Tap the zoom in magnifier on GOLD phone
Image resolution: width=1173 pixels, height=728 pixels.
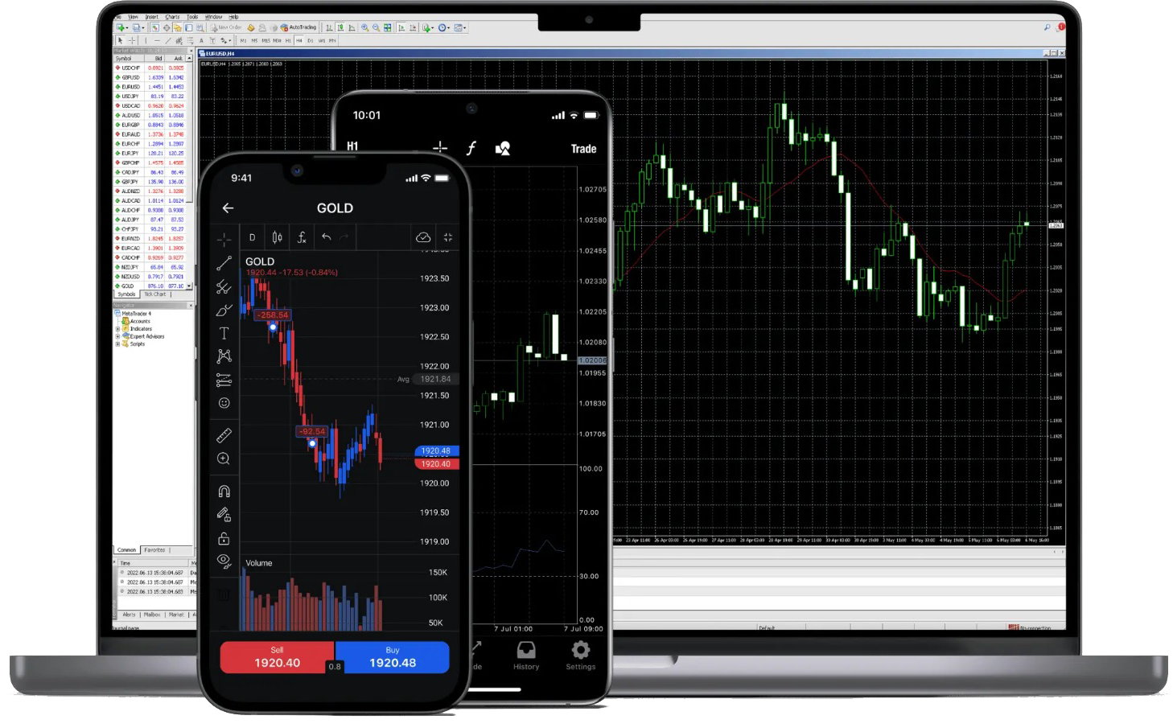point(224,459)
